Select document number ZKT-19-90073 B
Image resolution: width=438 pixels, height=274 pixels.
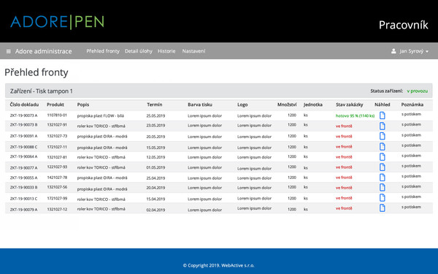pyautogui.click(x=24, y=125)
